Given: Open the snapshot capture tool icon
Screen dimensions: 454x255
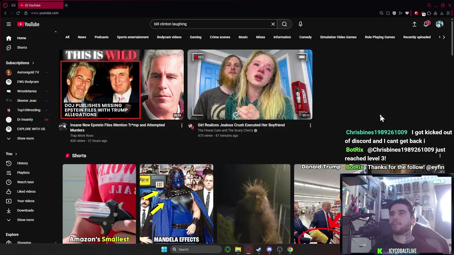Looking at the screenshot, I should pyautogui.click(x=388, y=13).
